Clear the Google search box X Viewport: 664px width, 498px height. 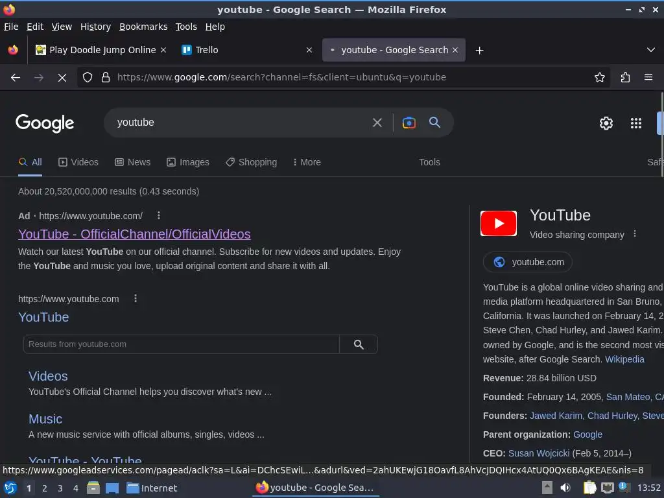(x=377, y=123)
